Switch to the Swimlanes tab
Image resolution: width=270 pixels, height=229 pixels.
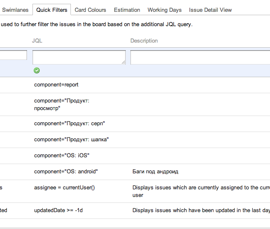15,10
